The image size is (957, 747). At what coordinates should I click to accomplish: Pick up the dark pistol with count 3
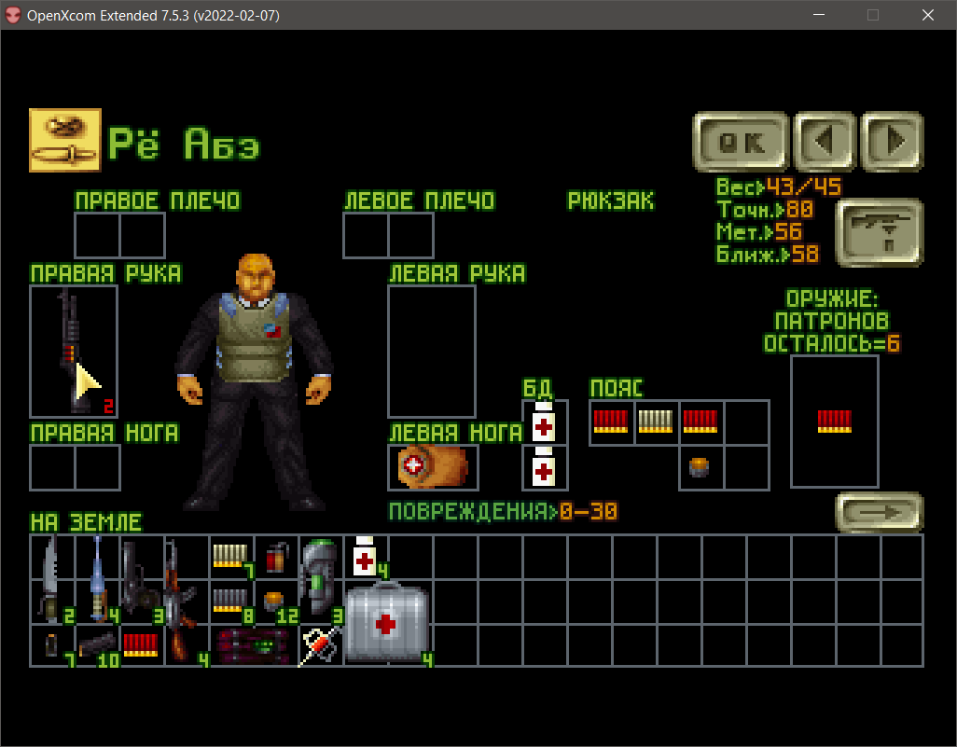pyautogui.click(x=138, y=578)
